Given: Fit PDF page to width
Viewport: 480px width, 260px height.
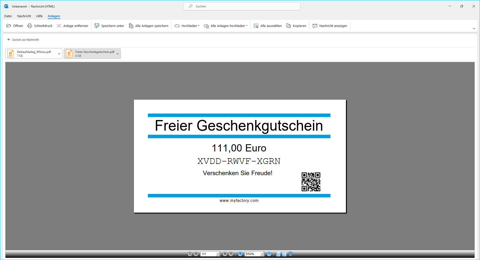Looking at the screenshot, I should pyautogui.click(x=278, y=254).
